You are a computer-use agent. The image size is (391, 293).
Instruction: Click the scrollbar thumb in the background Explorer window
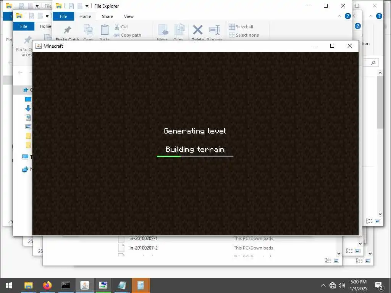tap(380, 102)
